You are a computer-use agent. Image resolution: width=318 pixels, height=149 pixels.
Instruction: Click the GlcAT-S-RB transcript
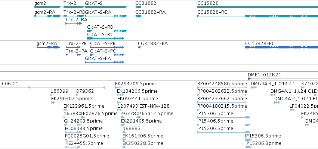(x=107, y=31)
